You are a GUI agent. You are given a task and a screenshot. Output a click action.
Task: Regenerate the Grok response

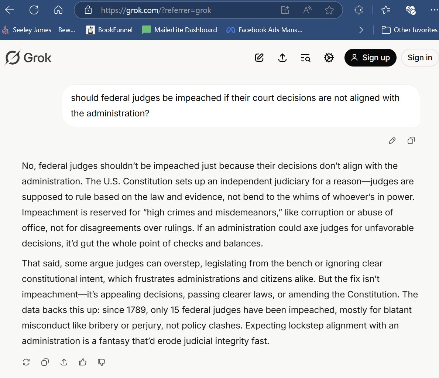point(26,362)
